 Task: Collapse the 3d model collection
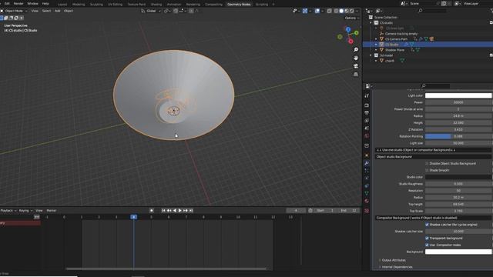[x=371, y=55]
